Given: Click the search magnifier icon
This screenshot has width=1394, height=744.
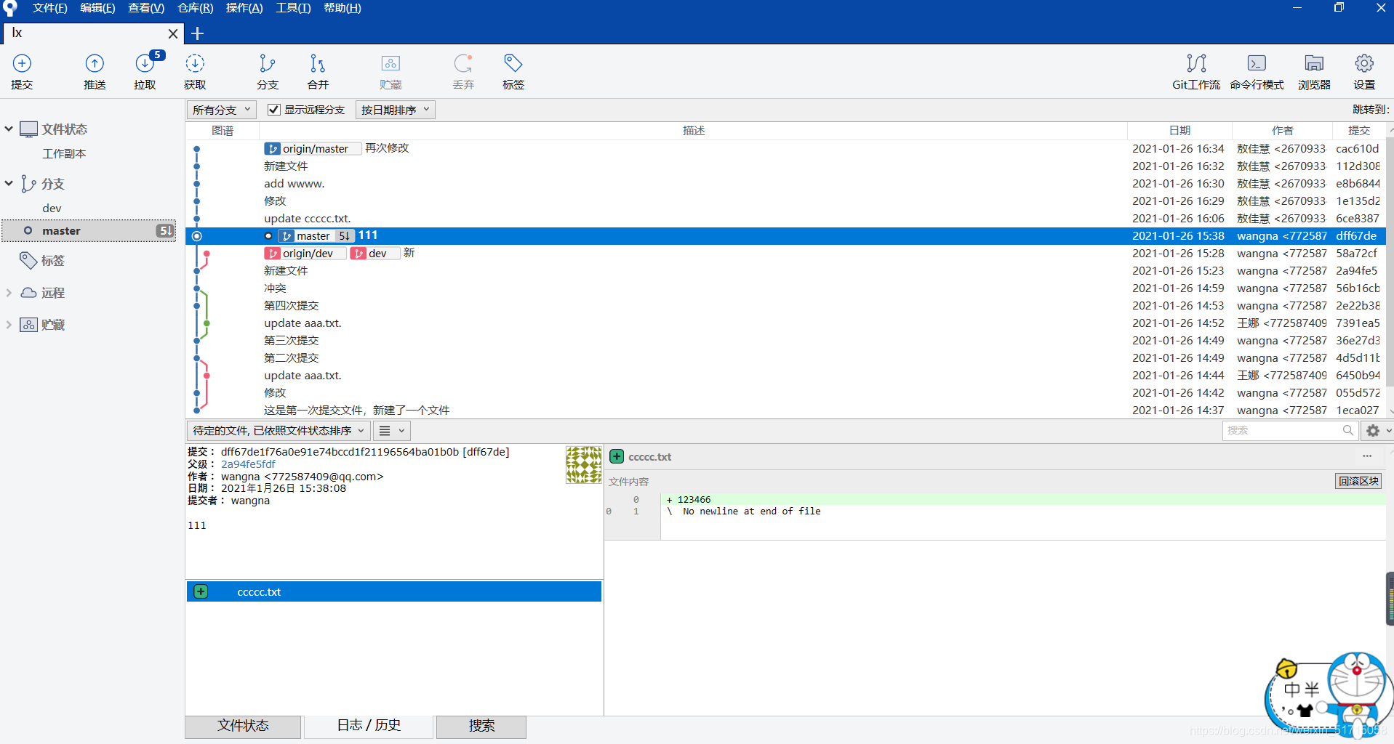Looking at the screenshot, I should 1347,430.
